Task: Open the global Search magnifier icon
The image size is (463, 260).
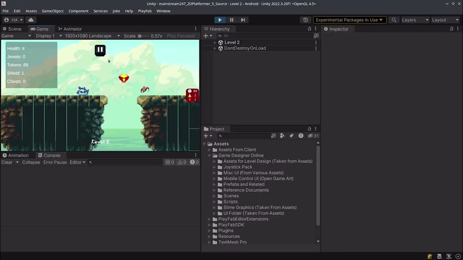Action: click(x=393, y=20)
